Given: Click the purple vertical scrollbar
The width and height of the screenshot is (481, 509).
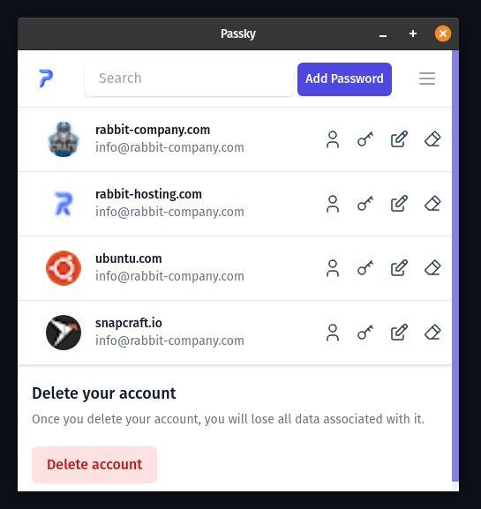Looking at the screenshot, I should (x=455, y=266).
